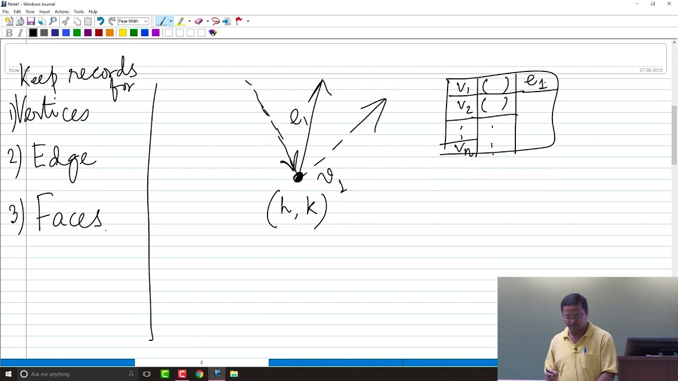
Task: Pick the bright blue swatch before magenta
Action: [145, 33]
